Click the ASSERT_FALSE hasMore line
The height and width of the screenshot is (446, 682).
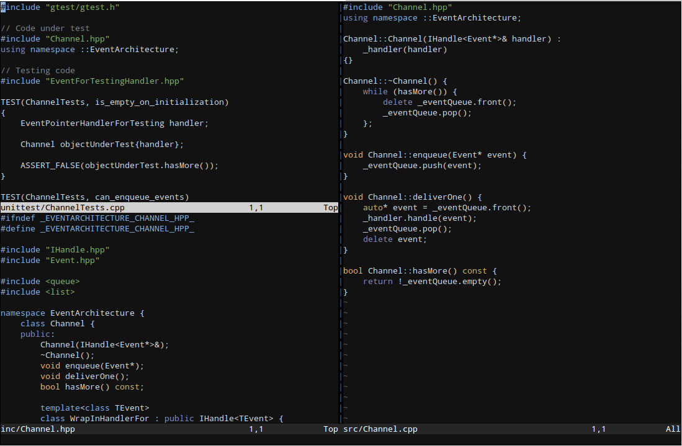[x=120, y=165]
